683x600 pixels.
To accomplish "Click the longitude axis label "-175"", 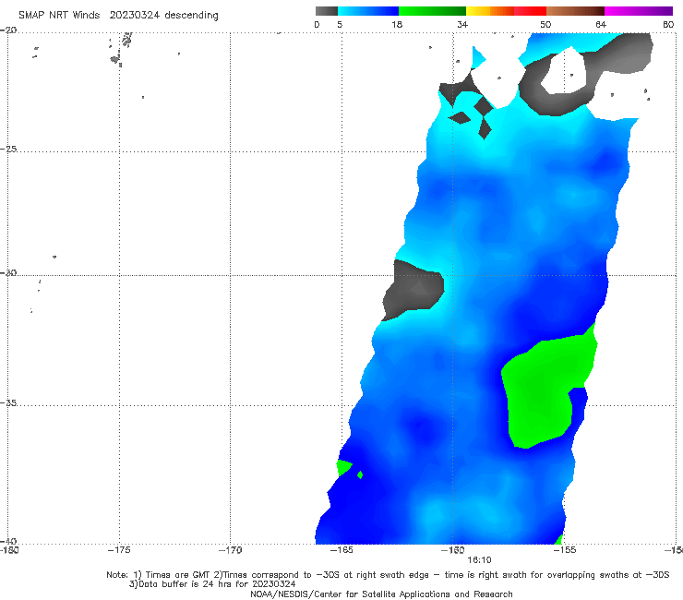I will [x=119, y=550].
